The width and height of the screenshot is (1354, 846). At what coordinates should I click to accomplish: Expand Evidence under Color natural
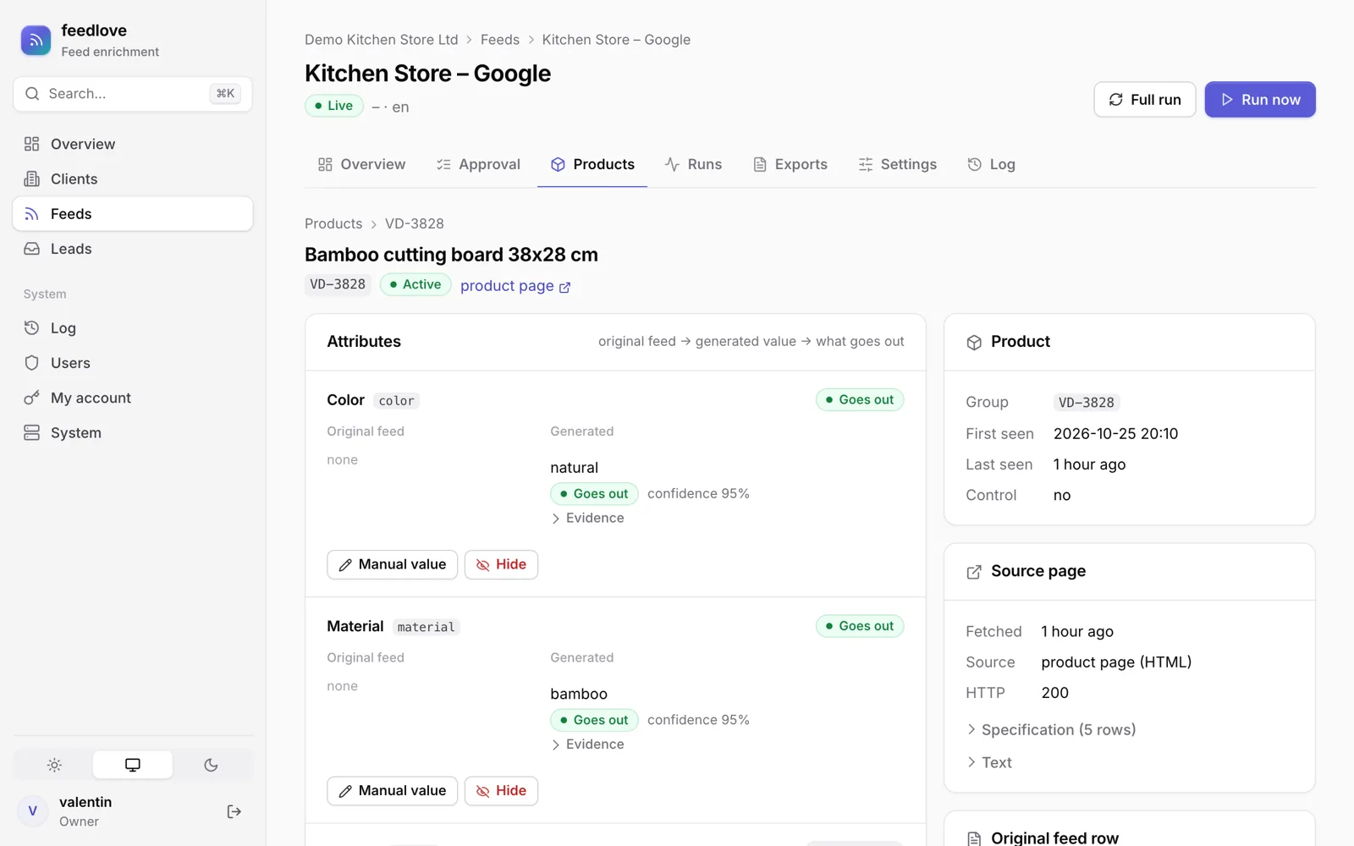pyautogui.click(x=587, y=518)
